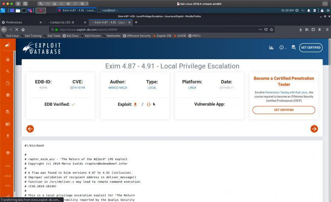Click the green padlock site security icon

point(56,29)
